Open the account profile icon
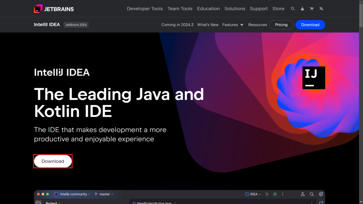The image size is (363, 204). pos(302,9)
